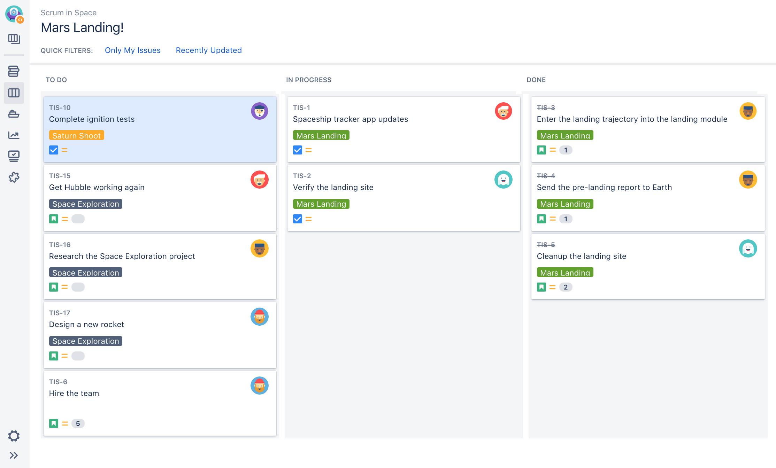
Task: Toggle the TIS-17 Design rocket switch
Action: click(x=78, y=355)
